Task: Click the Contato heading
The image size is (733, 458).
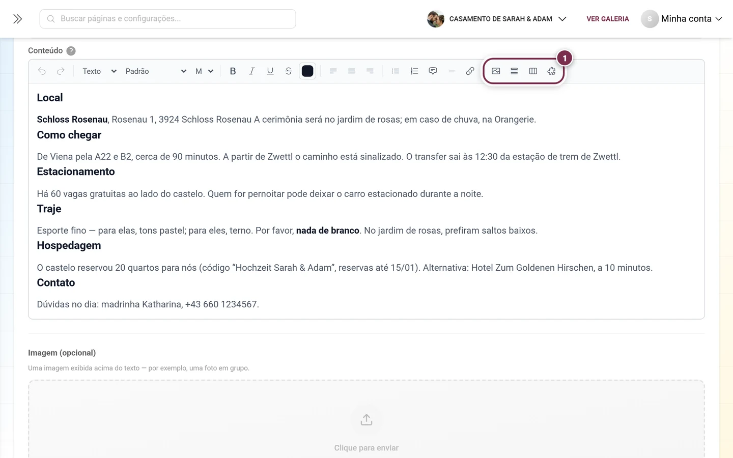Action: pyautogui.click(x=56, y=282)
